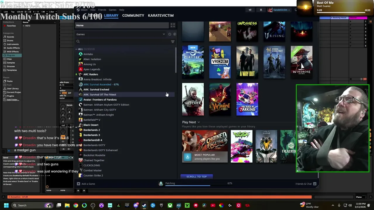The height and width of the screenshot is (210, 374).
Task: Open User Library in Ableton Places
Action: point(13,88)
